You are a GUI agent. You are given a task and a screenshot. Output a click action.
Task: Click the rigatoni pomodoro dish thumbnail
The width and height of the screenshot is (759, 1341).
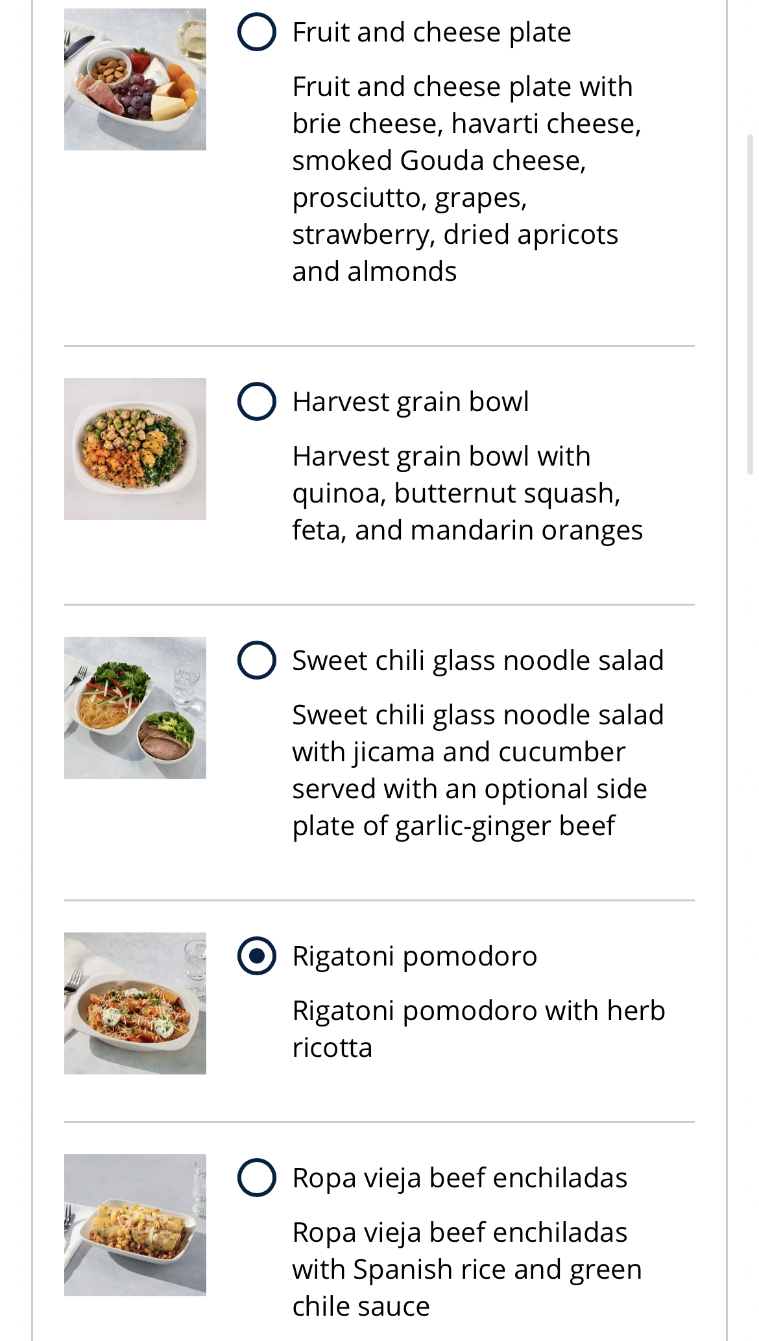click(x=135, y=1003)
